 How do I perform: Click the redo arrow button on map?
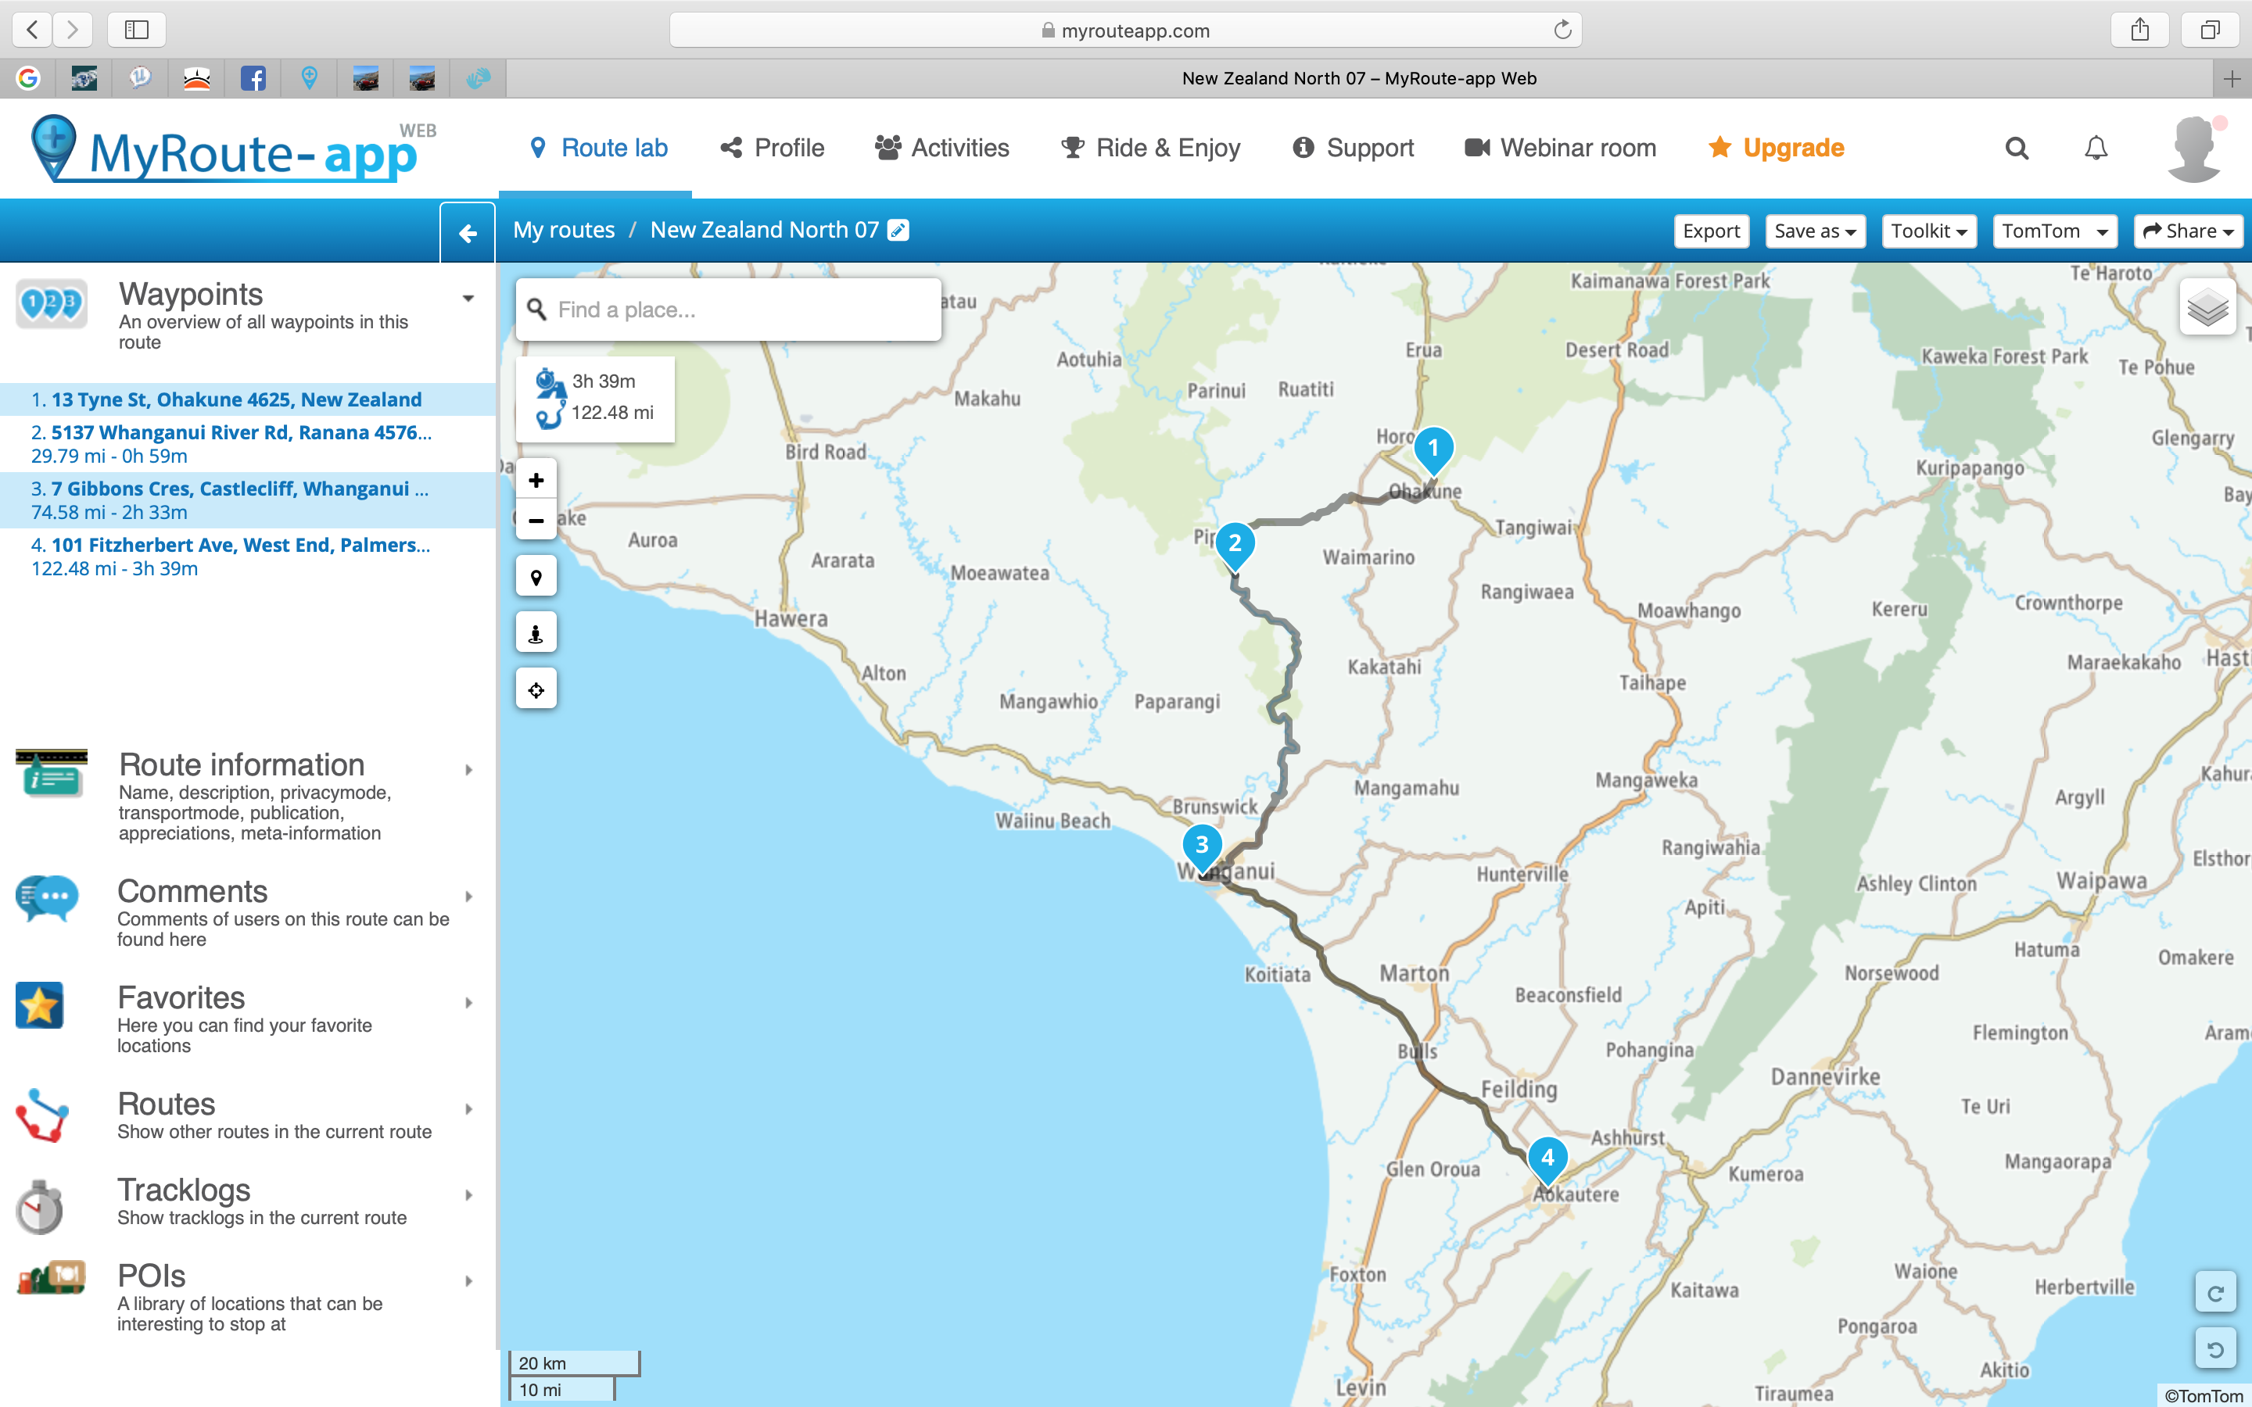pos(2216,1293)
